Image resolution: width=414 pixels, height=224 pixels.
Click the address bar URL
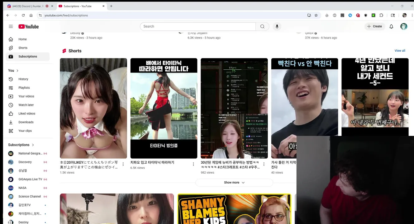pyautogui.click(x=66, y=15)
